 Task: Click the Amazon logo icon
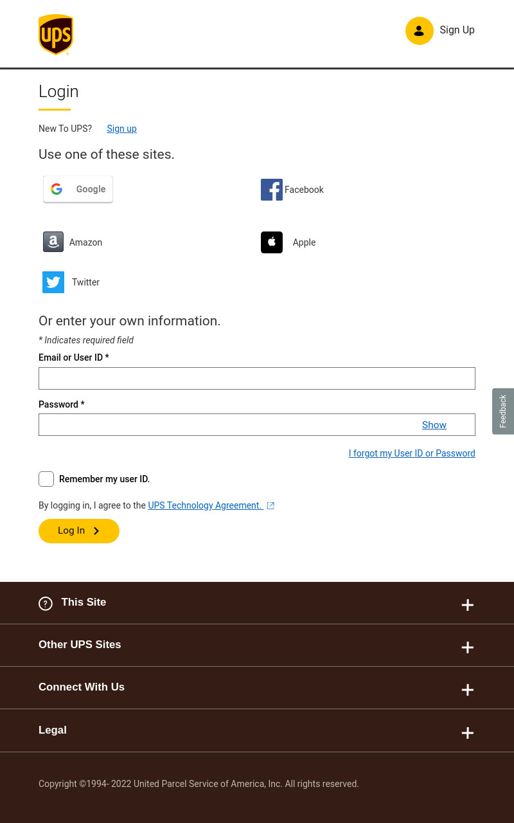click(53, 242)
